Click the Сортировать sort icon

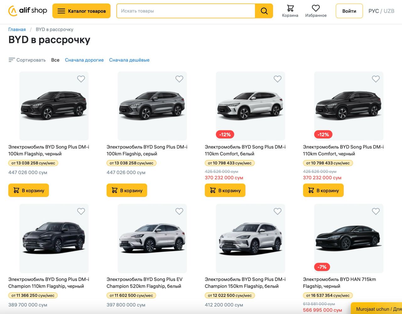tap(12, 60)
